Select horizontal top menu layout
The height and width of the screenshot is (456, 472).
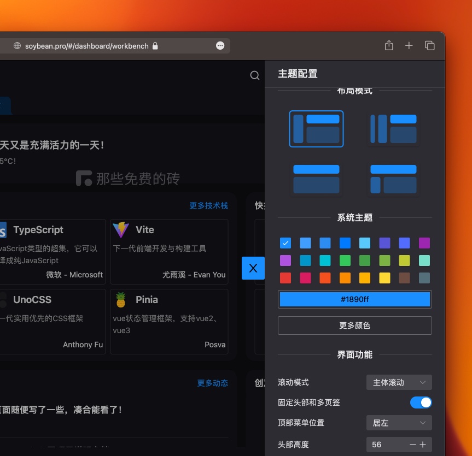(316, 179)
